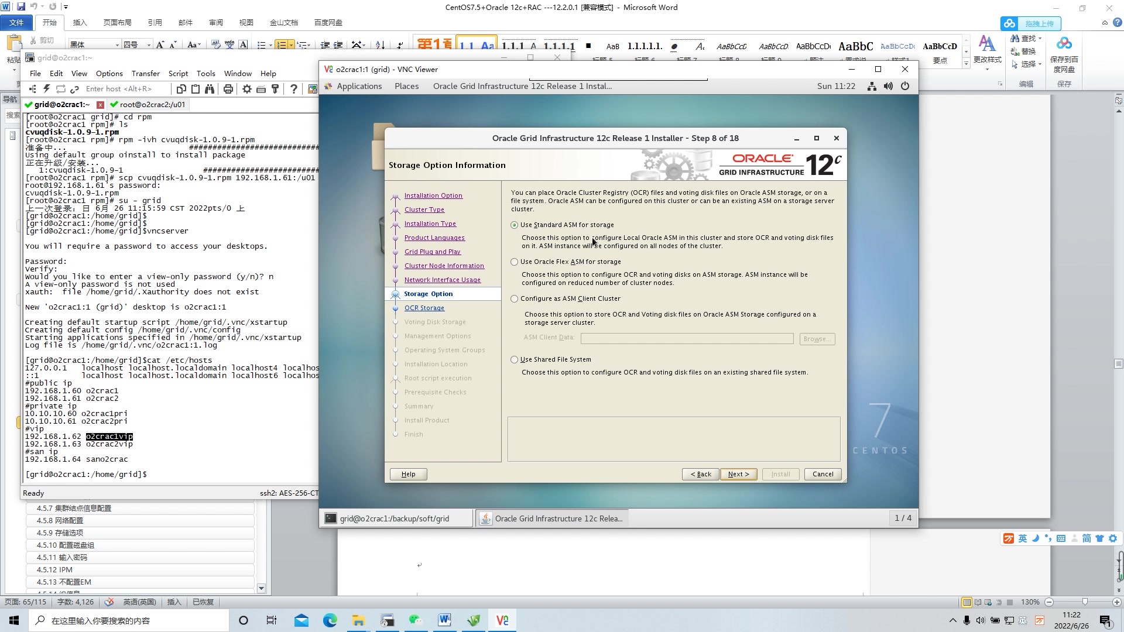Click Word zoom out minus button

click(x=1049, y=602)
